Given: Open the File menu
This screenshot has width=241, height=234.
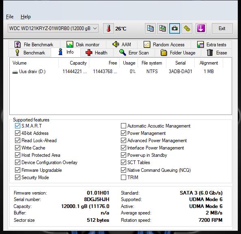Looking at the screenshot, I should click(10, 17).
